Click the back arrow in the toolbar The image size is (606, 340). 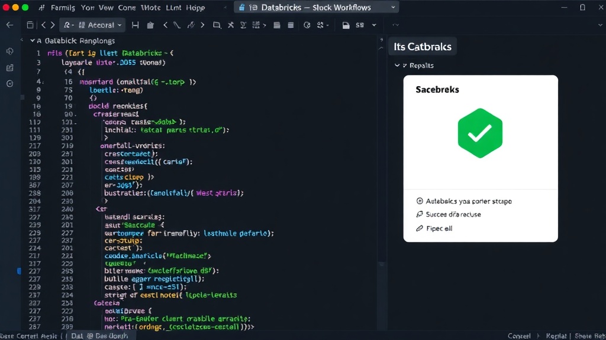point(9,25)
